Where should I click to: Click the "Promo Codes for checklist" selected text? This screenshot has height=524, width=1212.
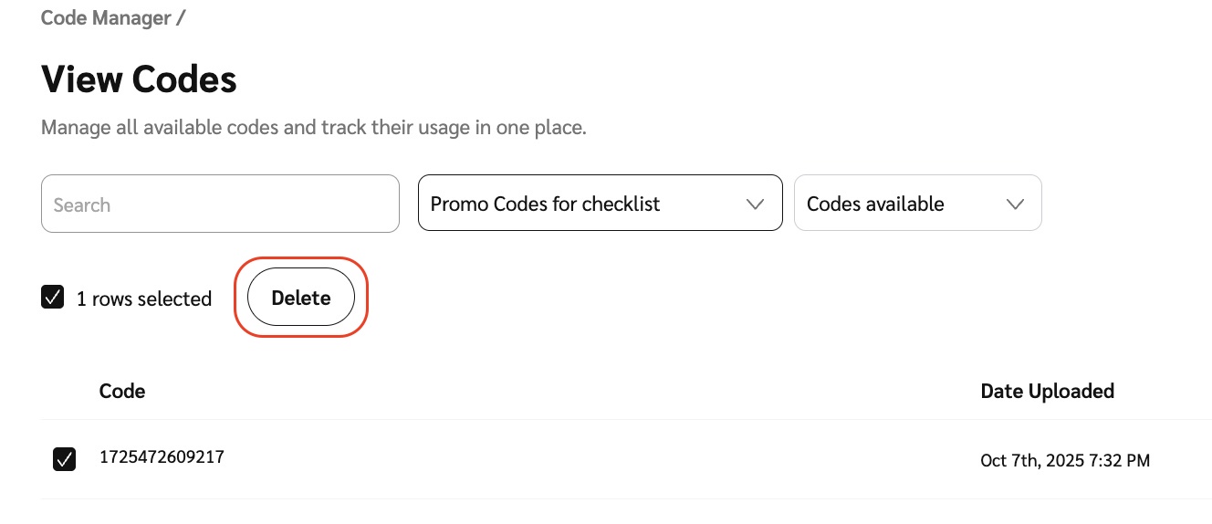pyautogui.click(x=545, y=204)
